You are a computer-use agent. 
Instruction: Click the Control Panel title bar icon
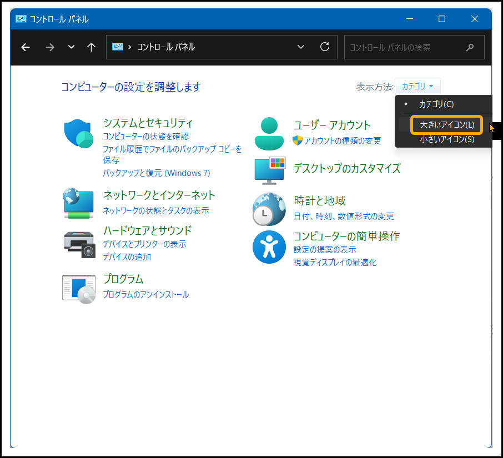21,19
